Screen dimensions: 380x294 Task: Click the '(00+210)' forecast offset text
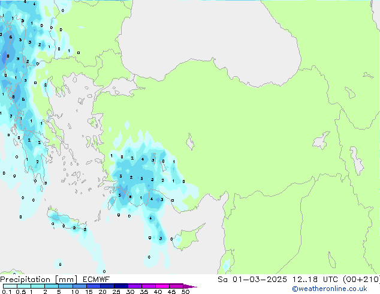tap(361, 280)
